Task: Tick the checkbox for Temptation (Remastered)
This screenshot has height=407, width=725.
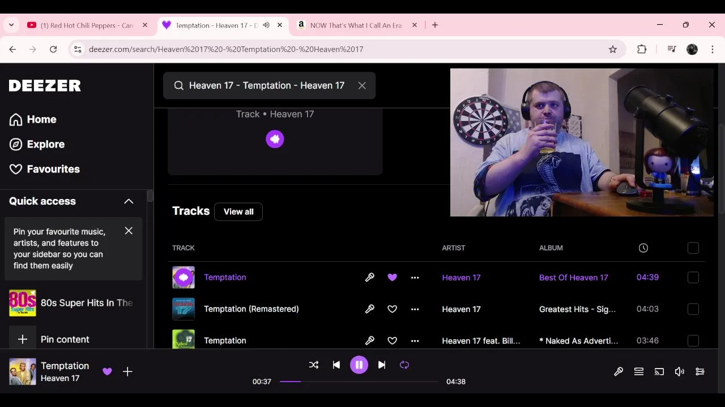Action: pyautogui.click(x=693, y=309)
